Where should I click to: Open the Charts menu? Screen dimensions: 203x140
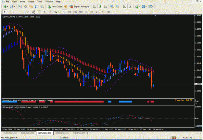(x=31, y=2)
